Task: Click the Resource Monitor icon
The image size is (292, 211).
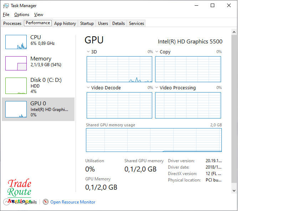Action: (x=46, y=202)
